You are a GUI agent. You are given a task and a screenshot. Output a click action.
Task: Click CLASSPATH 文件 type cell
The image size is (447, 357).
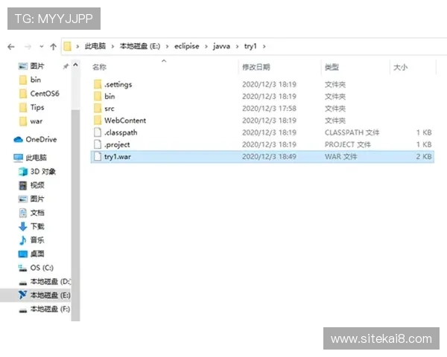352,132
